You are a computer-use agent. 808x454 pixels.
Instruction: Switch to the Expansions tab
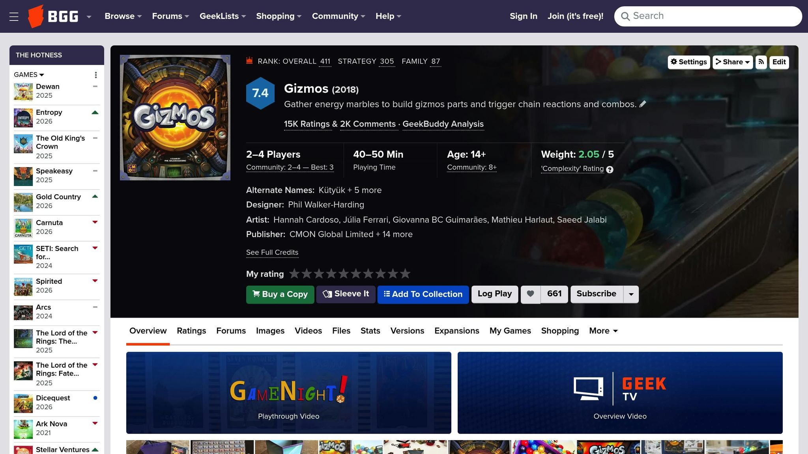click(456, 331)
